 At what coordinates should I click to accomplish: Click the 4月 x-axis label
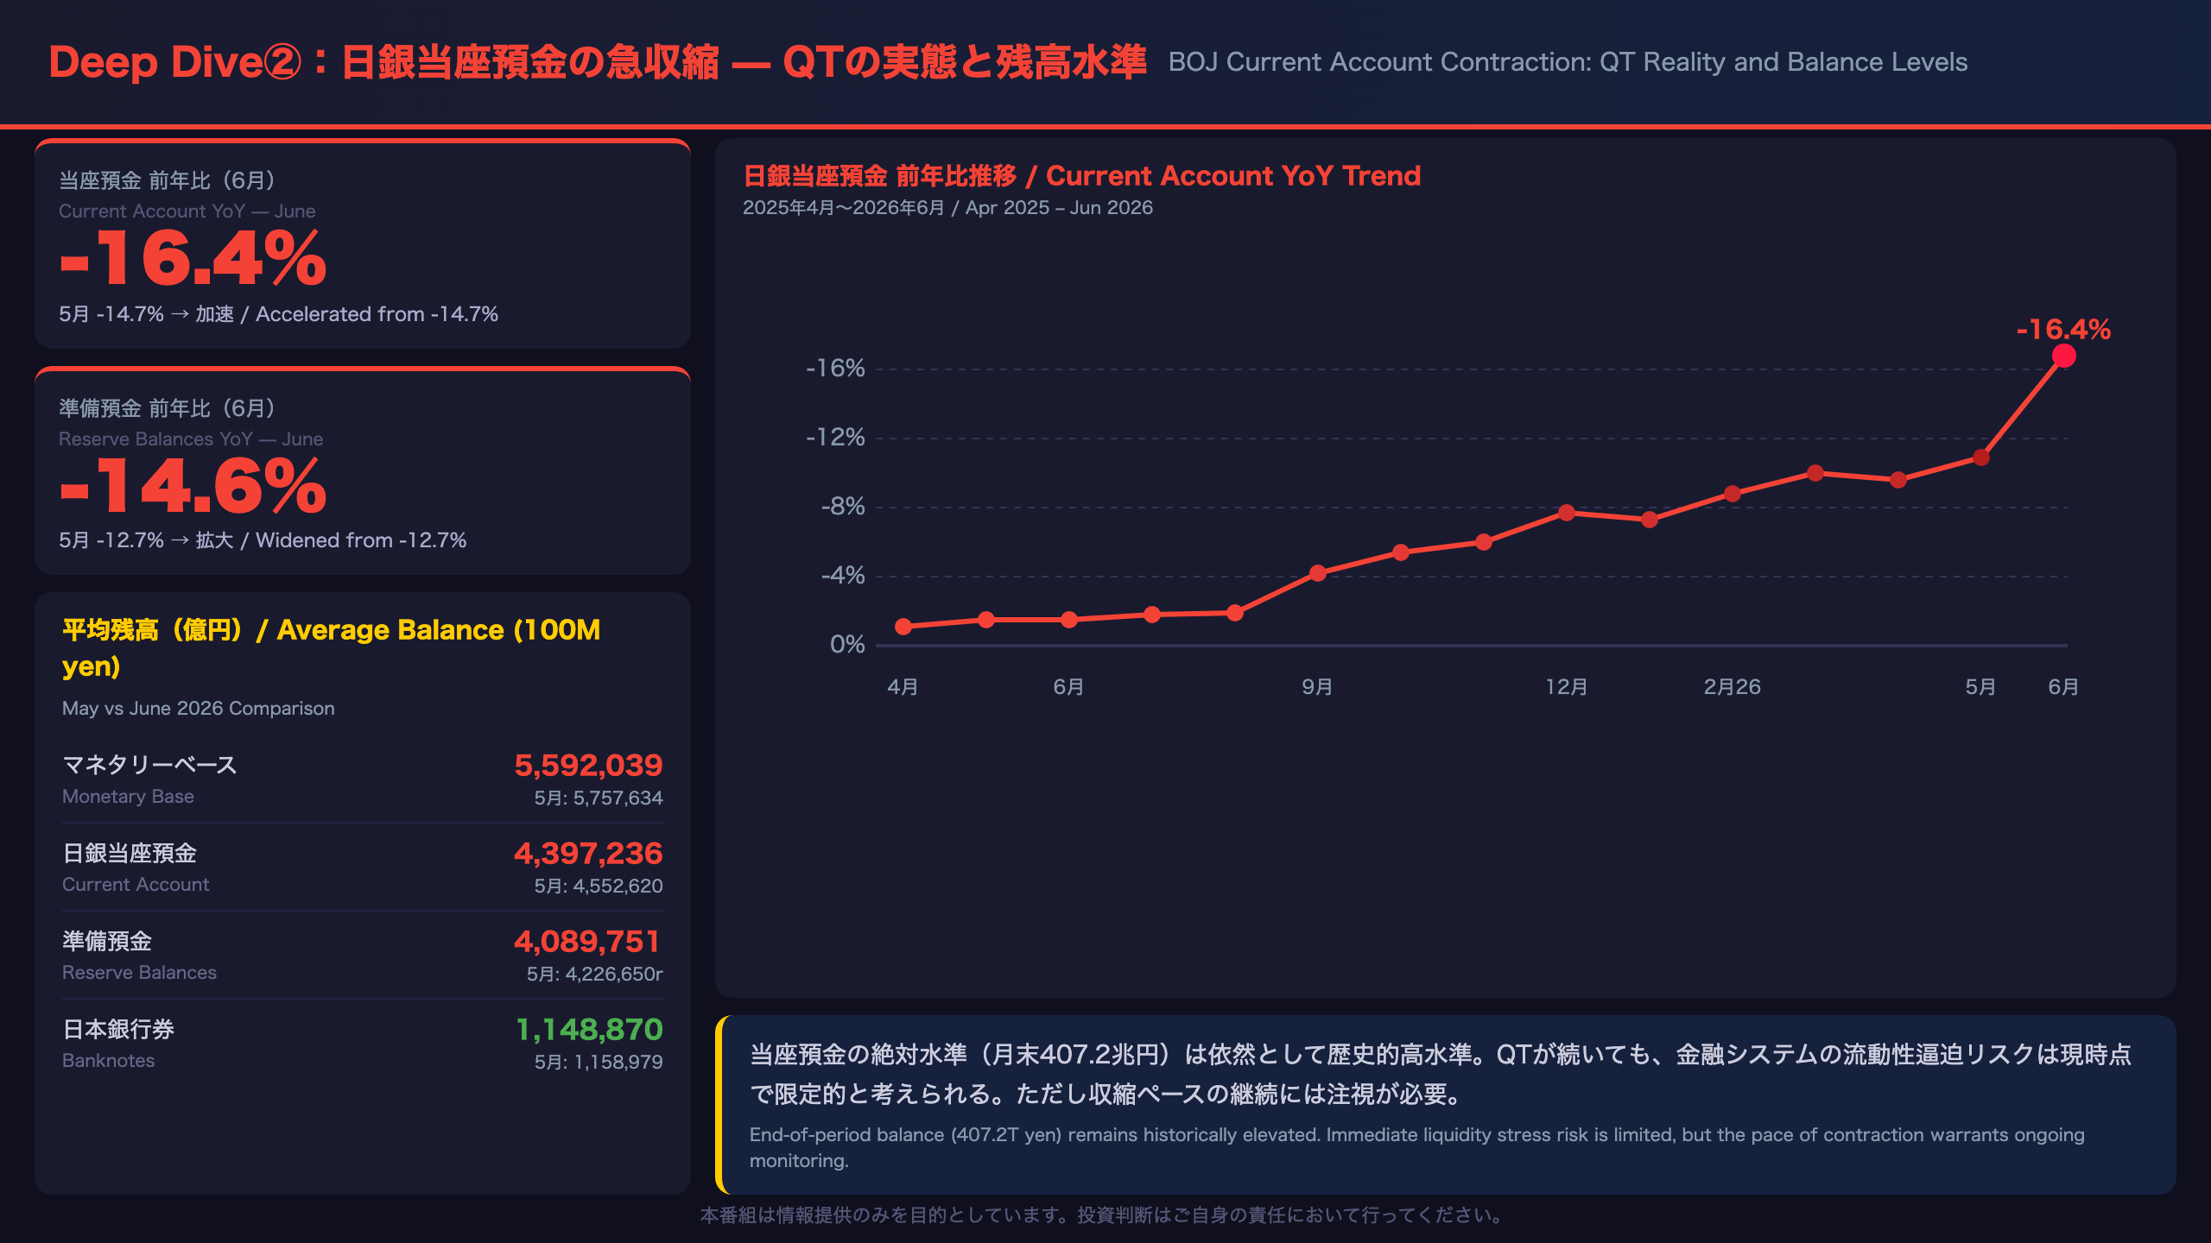[x=903, y=687]
